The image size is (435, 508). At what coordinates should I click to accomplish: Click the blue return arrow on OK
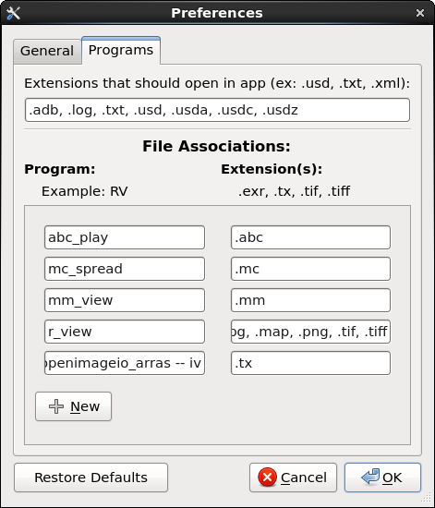click(x=370, y=477)
